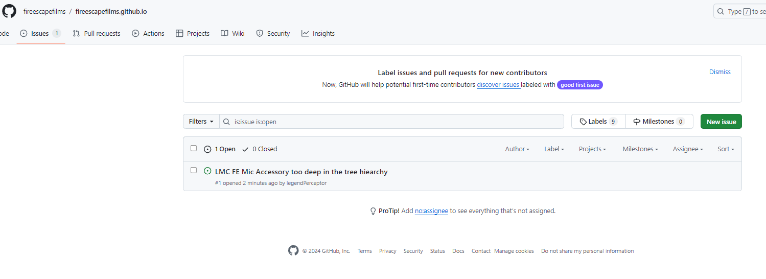This screenshot has width=766, height=279.
Task: Click the search magnifier icon in the top bar
Action: (x=721, y=11)
